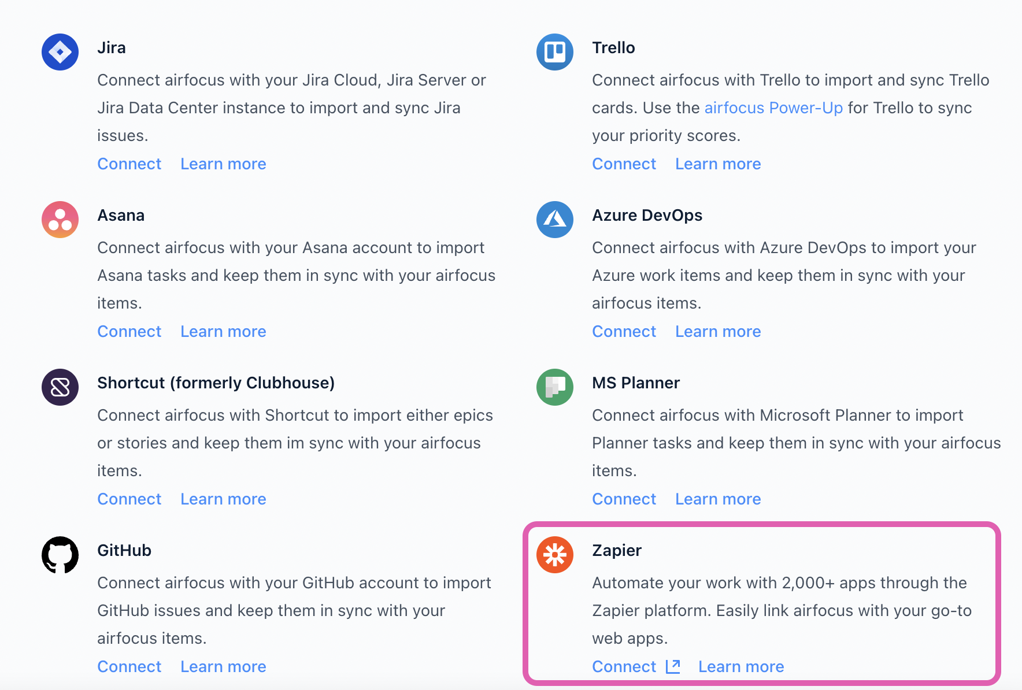Connect the MS Planner integration
The width and height of the screenshot is (1022, 690).
624,499
